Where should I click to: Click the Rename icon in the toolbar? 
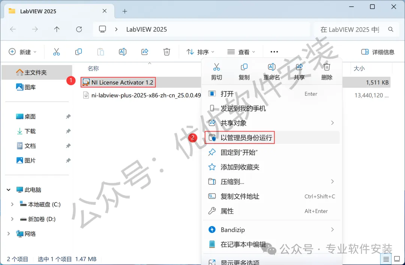[122, 52]
